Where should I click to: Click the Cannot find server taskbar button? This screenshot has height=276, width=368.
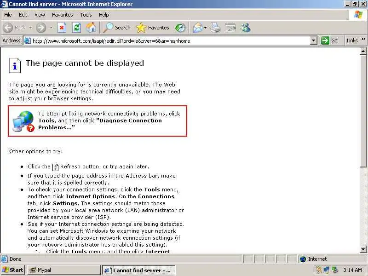(x=139, y=270)
